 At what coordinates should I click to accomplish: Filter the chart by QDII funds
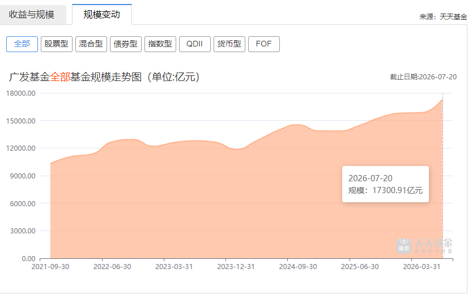coord(194,44)
